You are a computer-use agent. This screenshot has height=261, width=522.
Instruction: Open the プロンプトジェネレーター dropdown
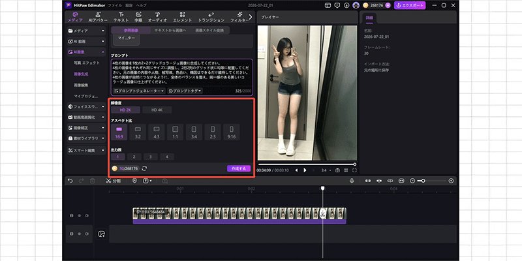click(x=139, y=91)
